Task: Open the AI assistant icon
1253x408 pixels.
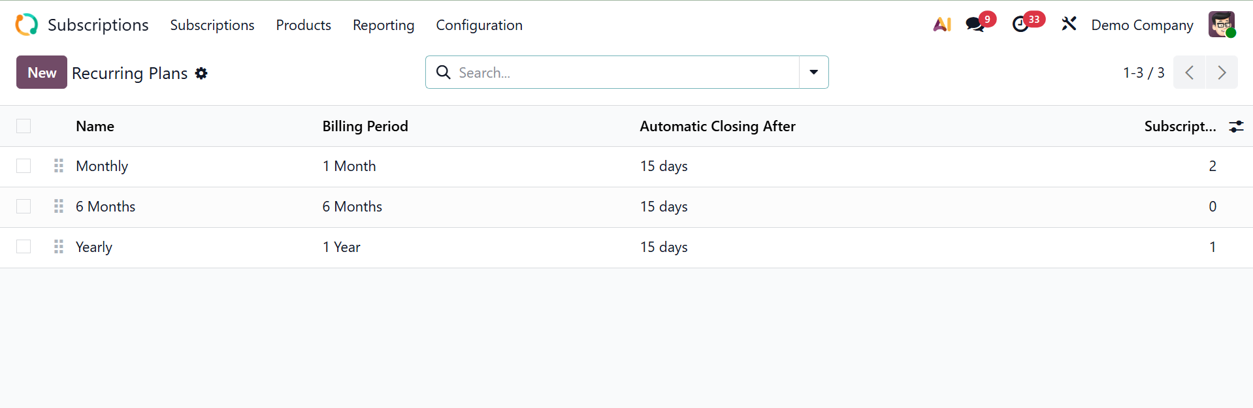Action: coord(941,25)
